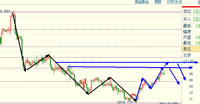
Task: Click the right arrow scroll-forward icon
Action: point(174,1)
